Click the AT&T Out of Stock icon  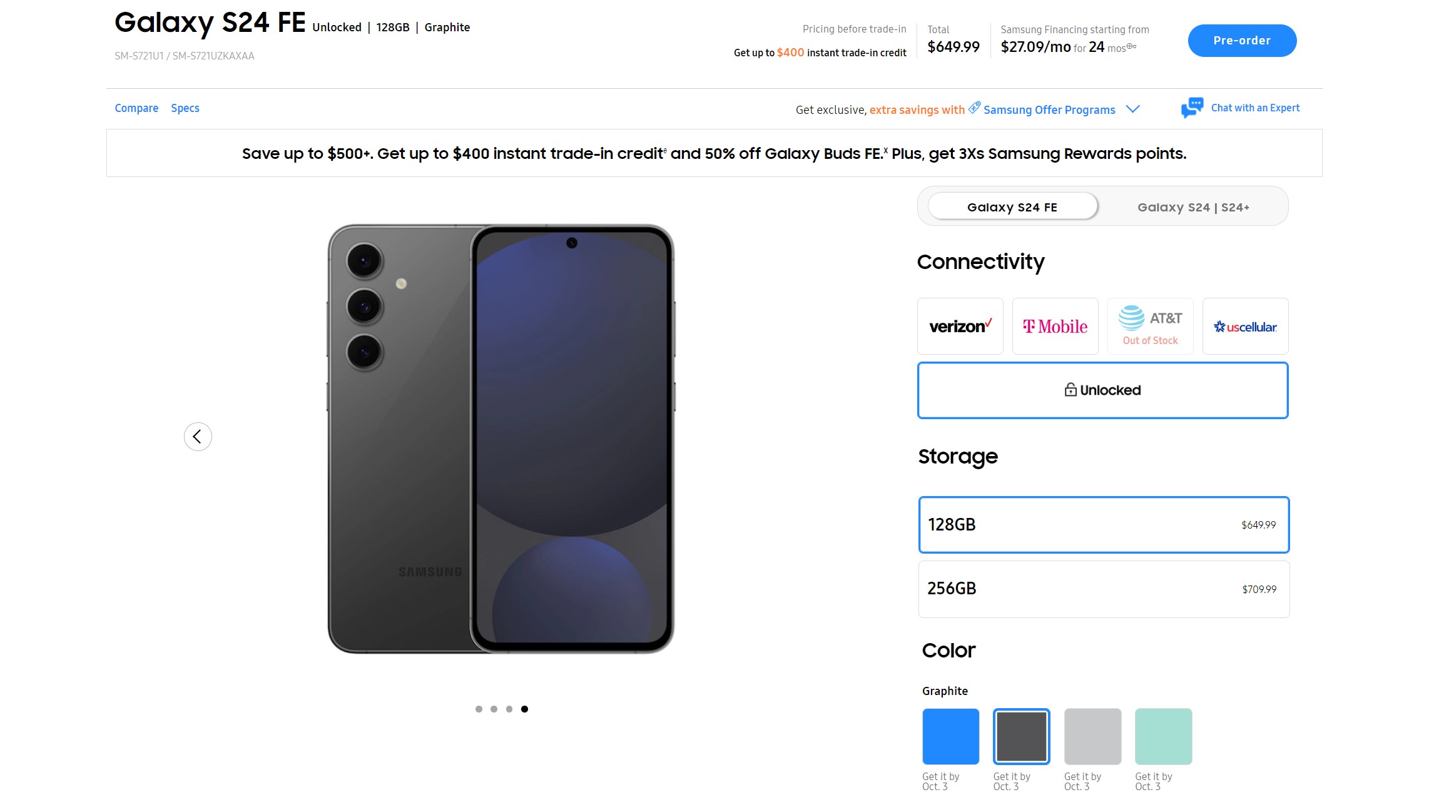tap(1149, 325)
